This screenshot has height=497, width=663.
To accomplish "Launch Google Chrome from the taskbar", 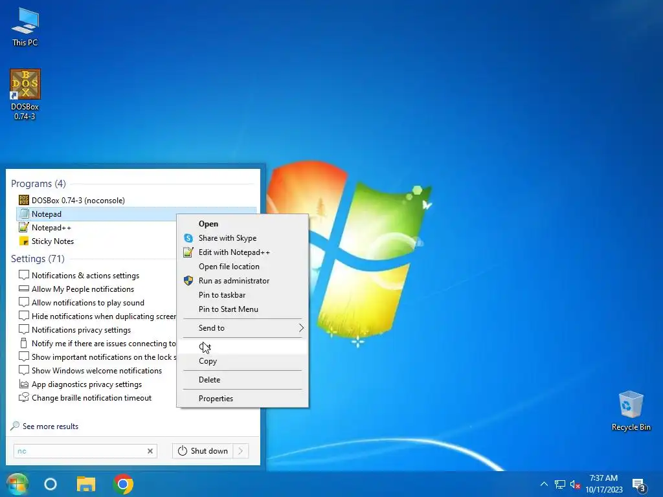I will pyautogui.click(x=123, y=484).
